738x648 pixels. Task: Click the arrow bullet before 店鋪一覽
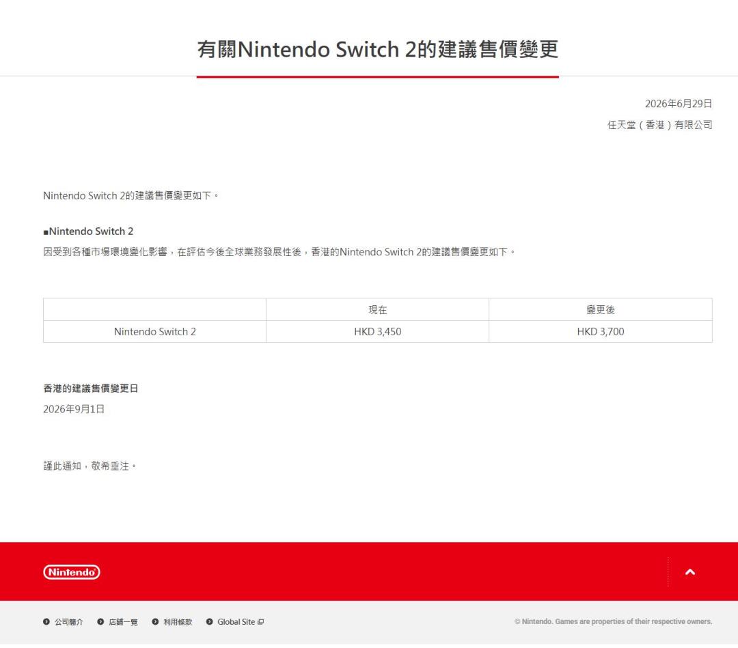pos(100,621)
